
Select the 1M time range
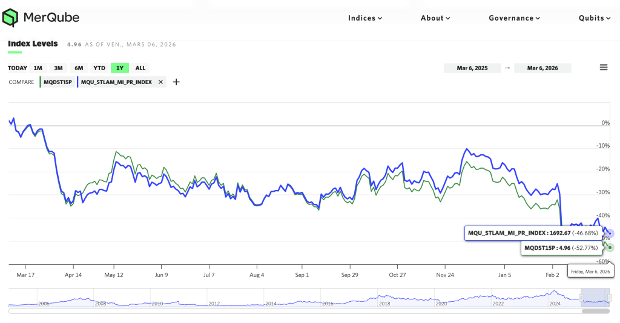point(38,68)
